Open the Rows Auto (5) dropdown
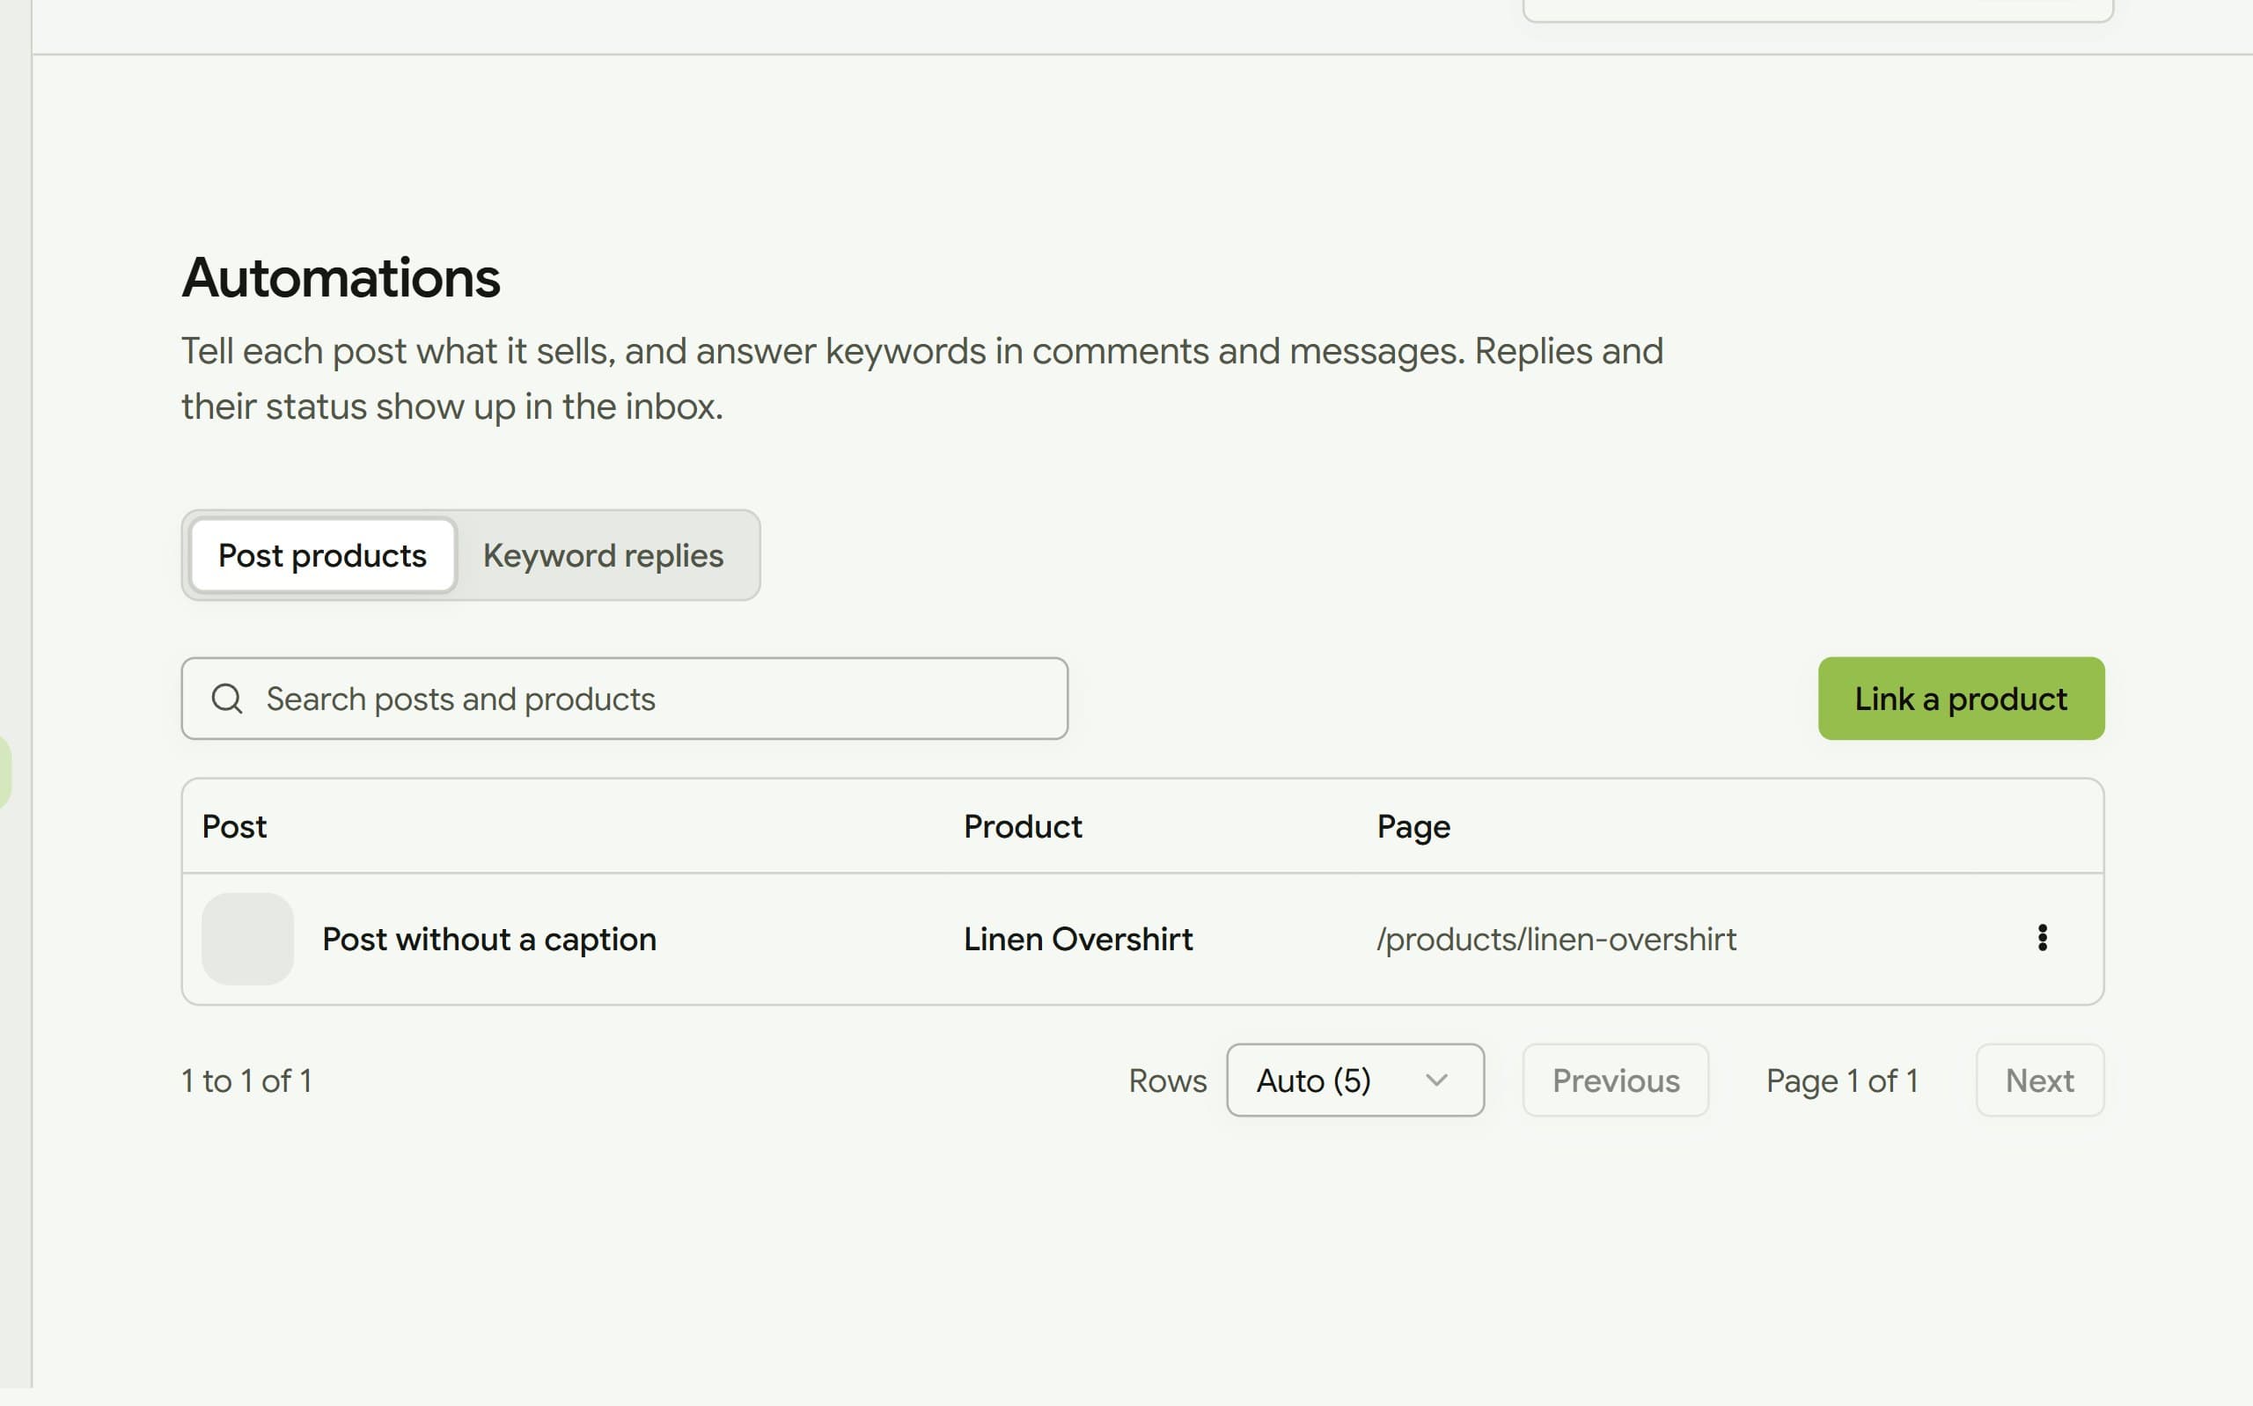2253x1406 pixels. [x=1354, y=1080]
